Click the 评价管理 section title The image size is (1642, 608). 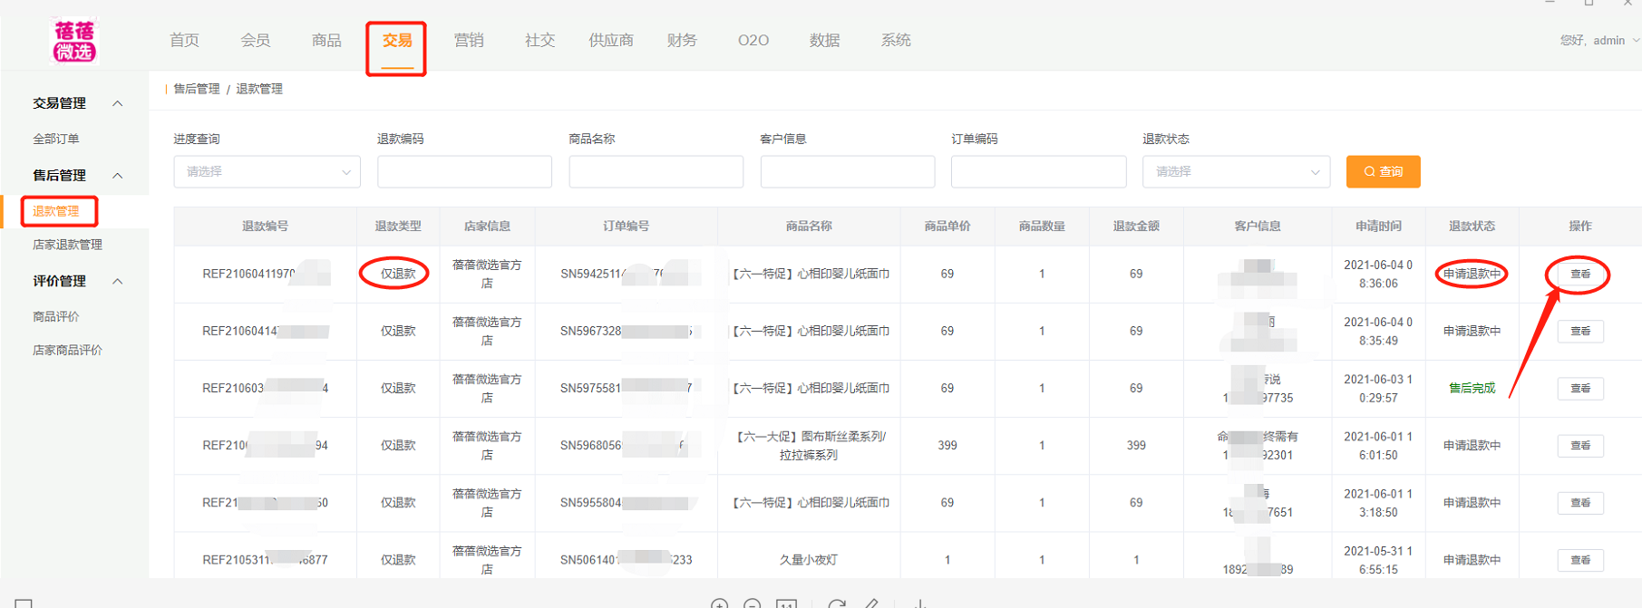[60, 282]
